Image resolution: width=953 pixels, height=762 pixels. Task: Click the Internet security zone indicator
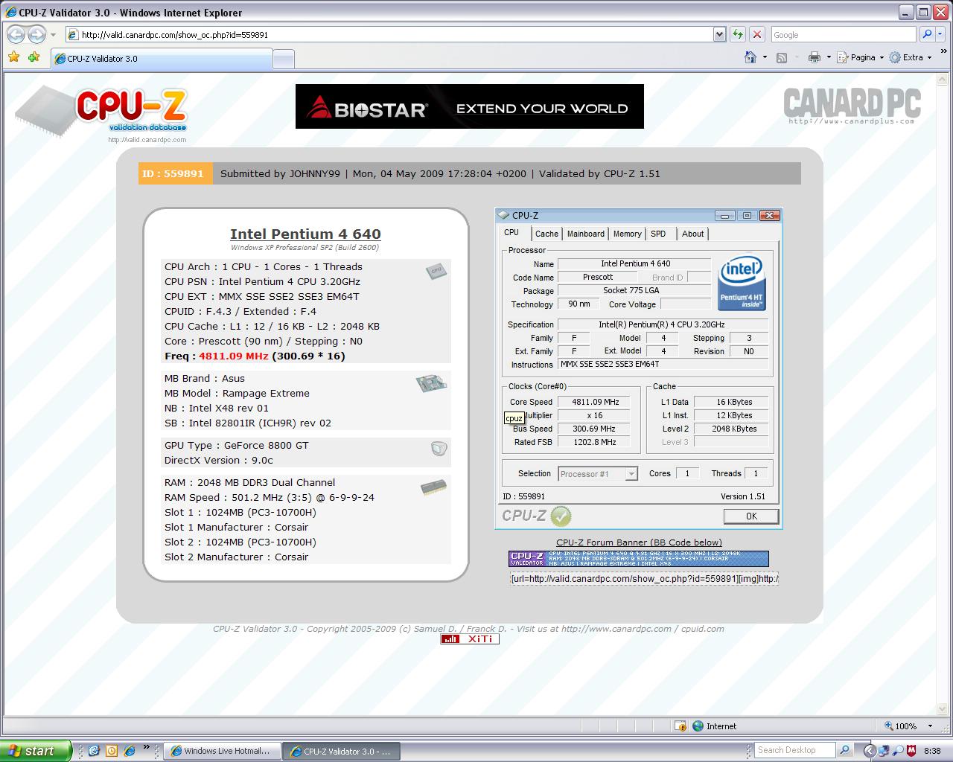pyautogui.click(x=715, y=726)
